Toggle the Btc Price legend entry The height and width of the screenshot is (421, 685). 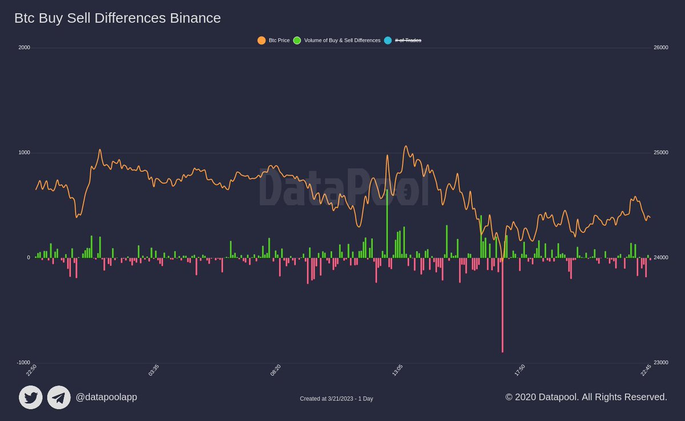[x=273, y=41]
